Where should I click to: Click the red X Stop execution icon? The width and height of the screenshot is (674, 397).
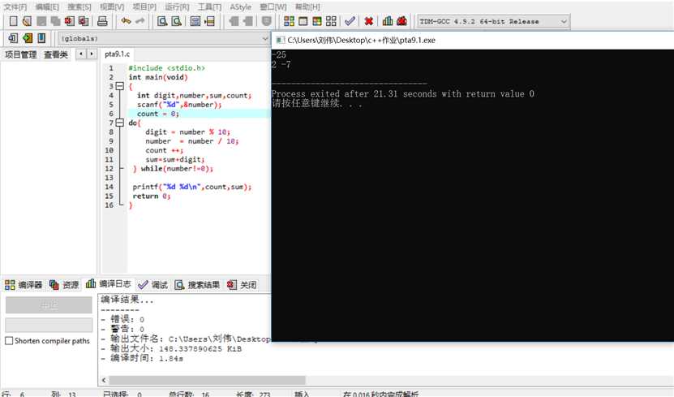[368, 21]
